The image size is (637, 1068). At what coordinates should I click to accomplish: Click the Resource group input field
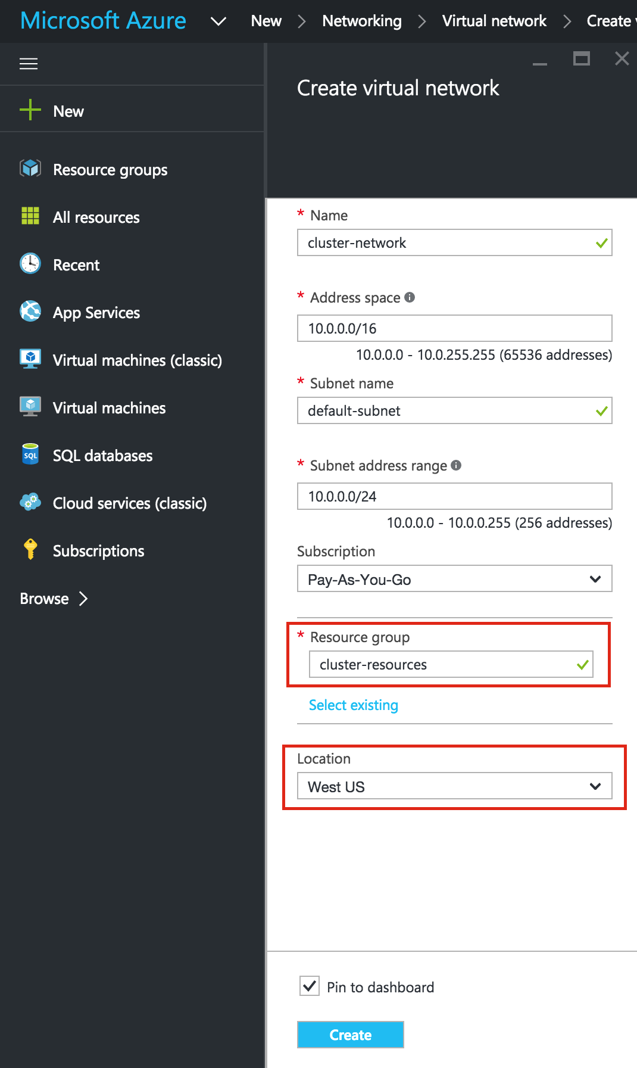451,664
